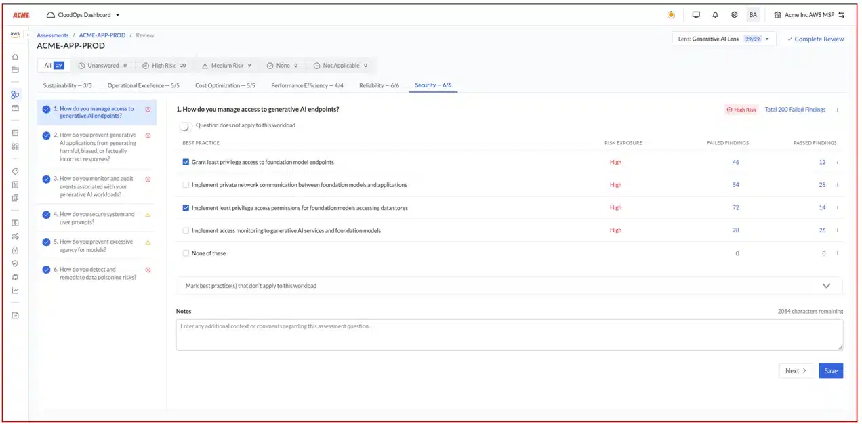The image size is (862, 424).
Task: Click the tag icon in left sidebar
Action: pos(15,171)
